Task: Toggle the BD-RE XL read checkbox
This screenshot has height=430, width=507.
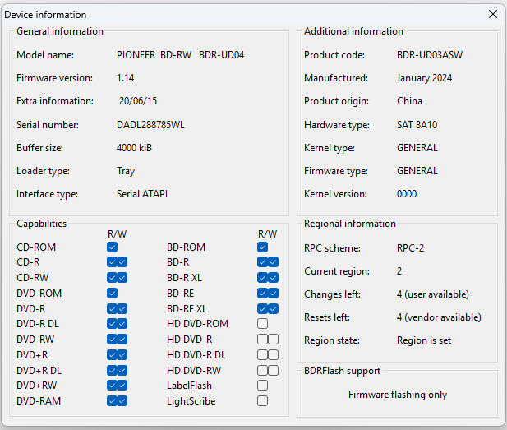Action: 263,308
